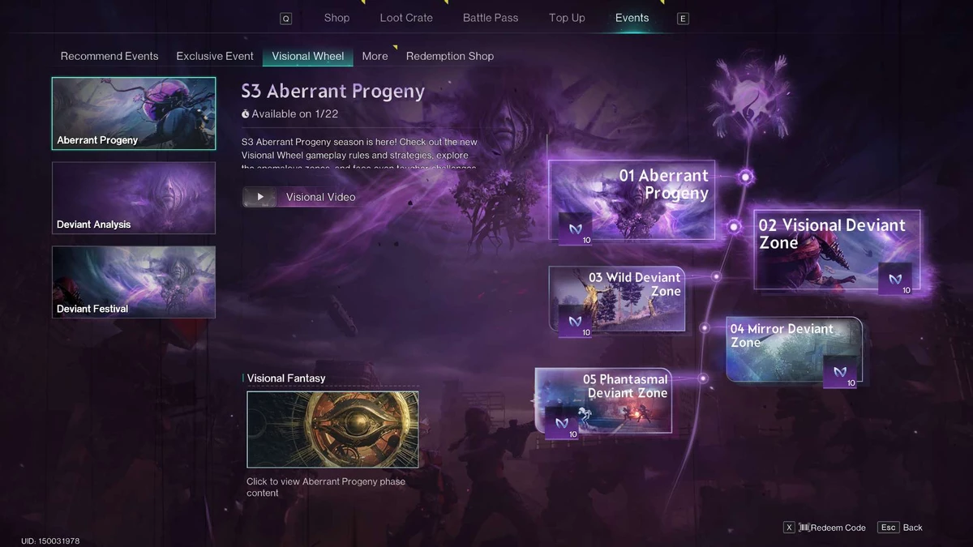Switch to the Shop tab
This screenshot has height=547, width=973.
336,18
